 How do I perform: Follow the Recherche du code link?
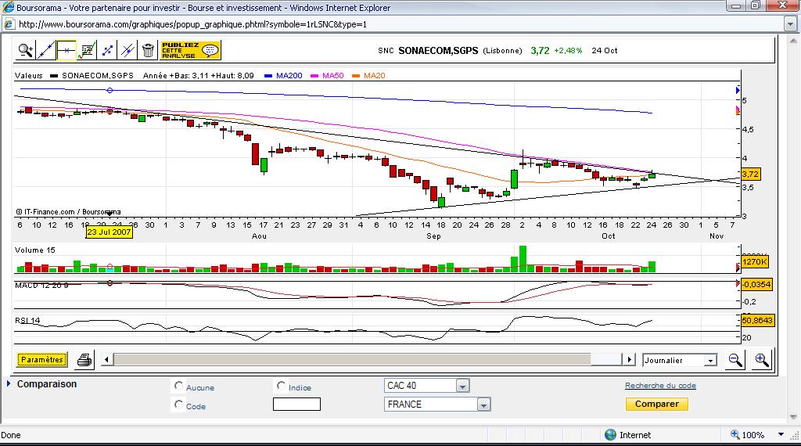tap(660, 386)
